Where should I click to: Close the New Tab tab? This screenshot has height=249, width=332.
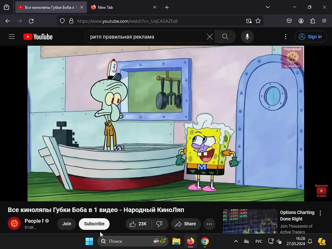155,7
